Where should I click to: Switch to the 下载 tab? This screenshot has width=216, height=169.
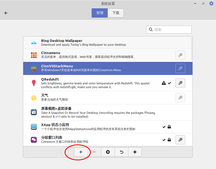(116, 13)
